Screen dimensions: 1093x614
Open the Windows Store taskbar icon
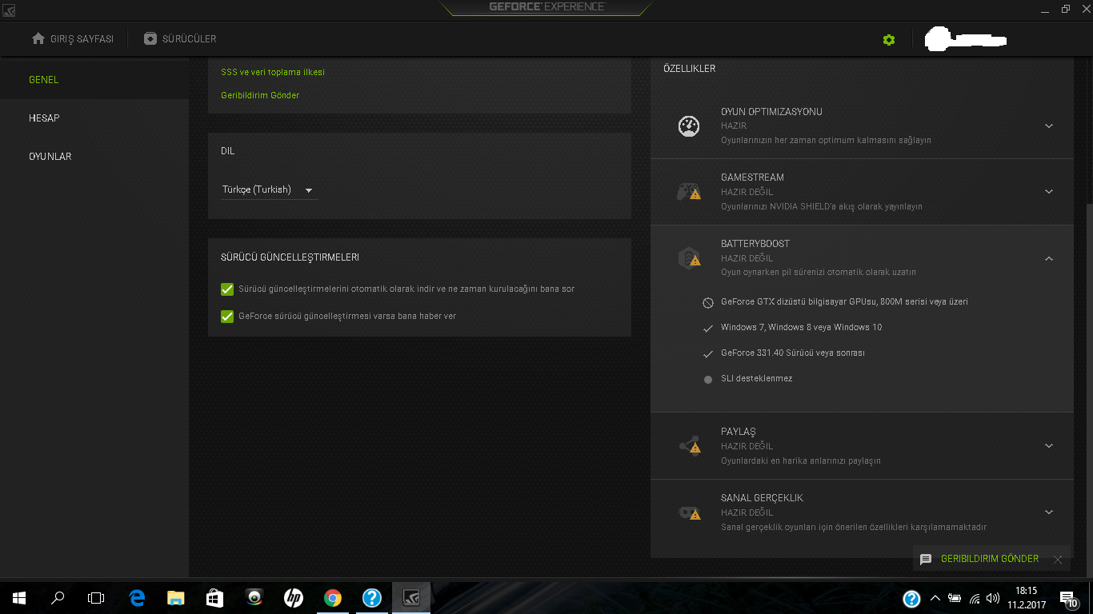point(214,598)
